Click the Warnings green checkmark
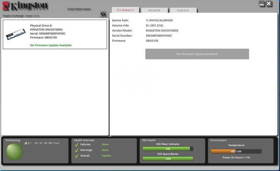The image size is (280, 171). click(x=77, y=150)
